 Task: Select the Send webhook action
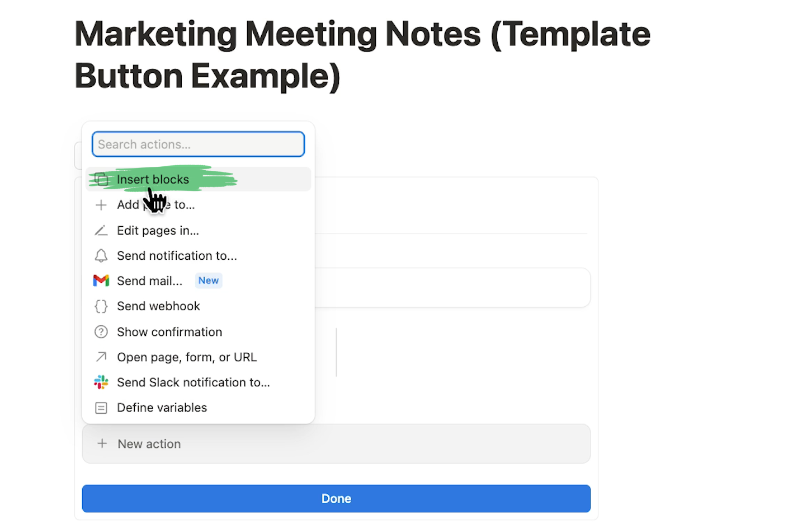[158, 306]
